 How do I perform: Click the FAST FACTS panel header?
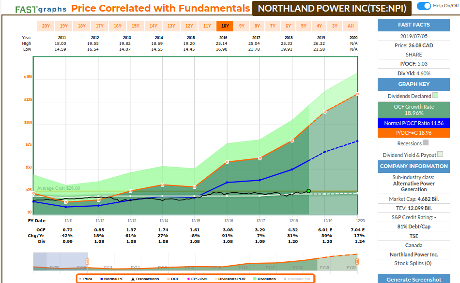414,25
